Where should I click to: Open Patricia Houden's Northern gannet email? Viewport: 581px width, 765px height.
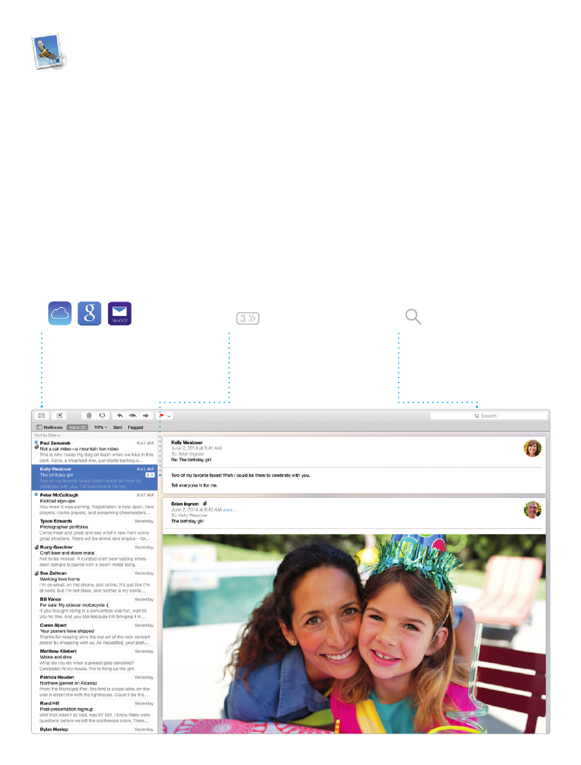95,685
